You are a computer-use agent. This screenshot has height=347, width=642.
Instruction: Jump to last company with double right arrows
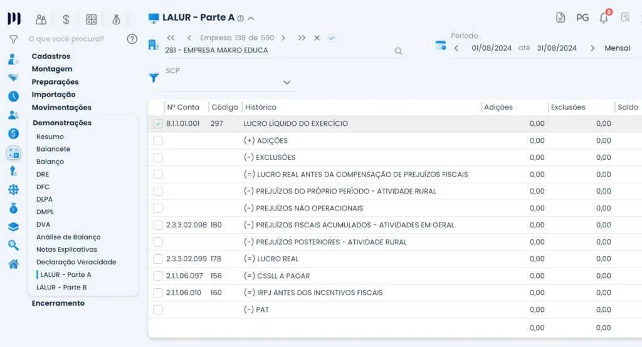click(302, 38)
